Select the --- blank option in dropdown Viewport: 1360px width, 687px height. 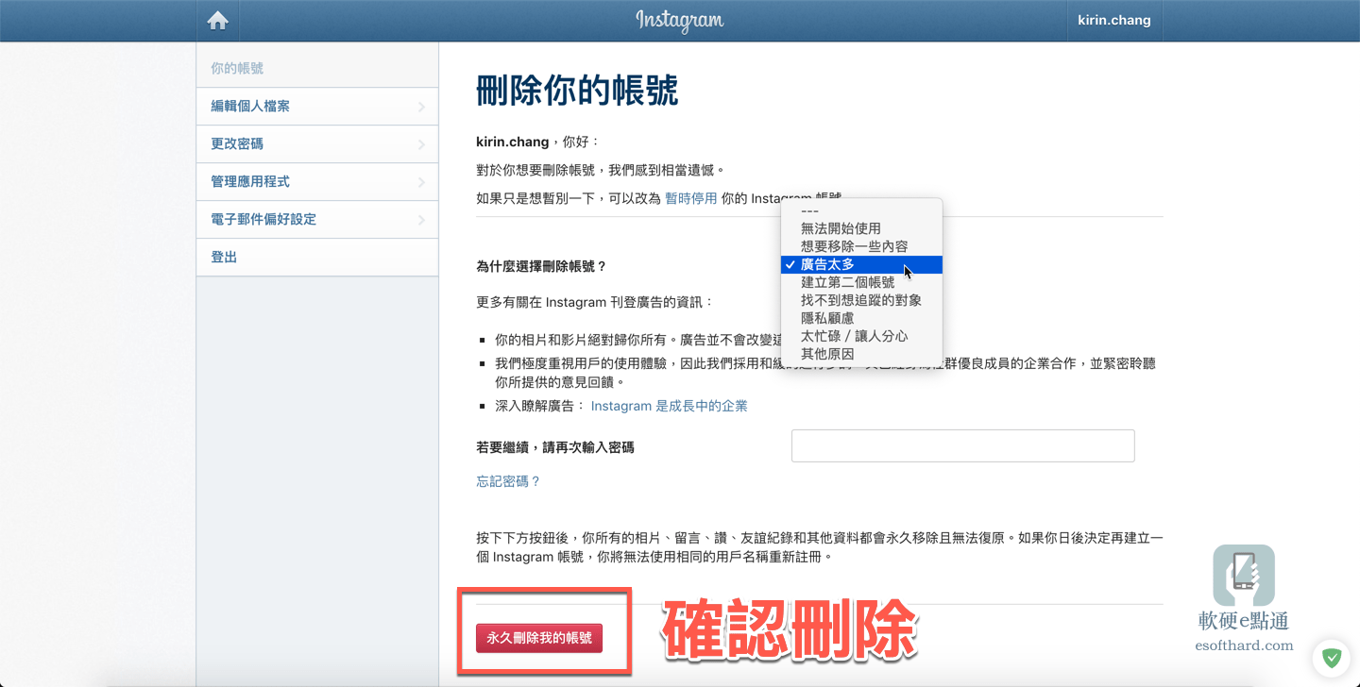[861, 210]
